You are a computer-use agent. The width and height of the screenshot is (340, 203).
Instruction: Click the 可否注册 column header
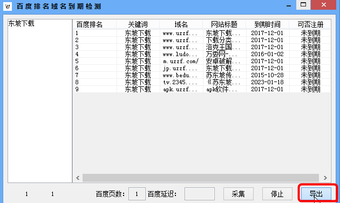click(x=310, y=24)
